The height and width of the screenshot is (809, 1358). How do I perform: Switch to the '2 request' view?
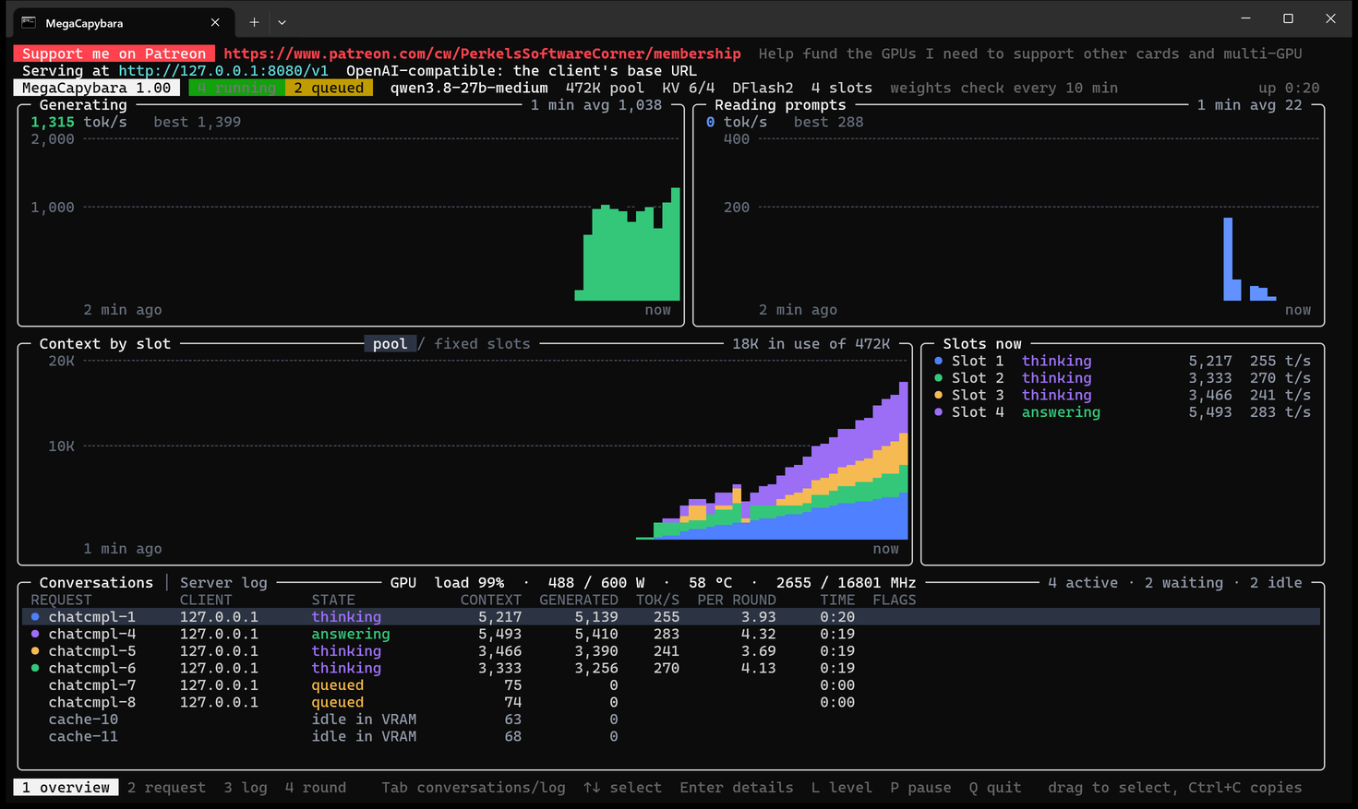click(x=166, y=788)
